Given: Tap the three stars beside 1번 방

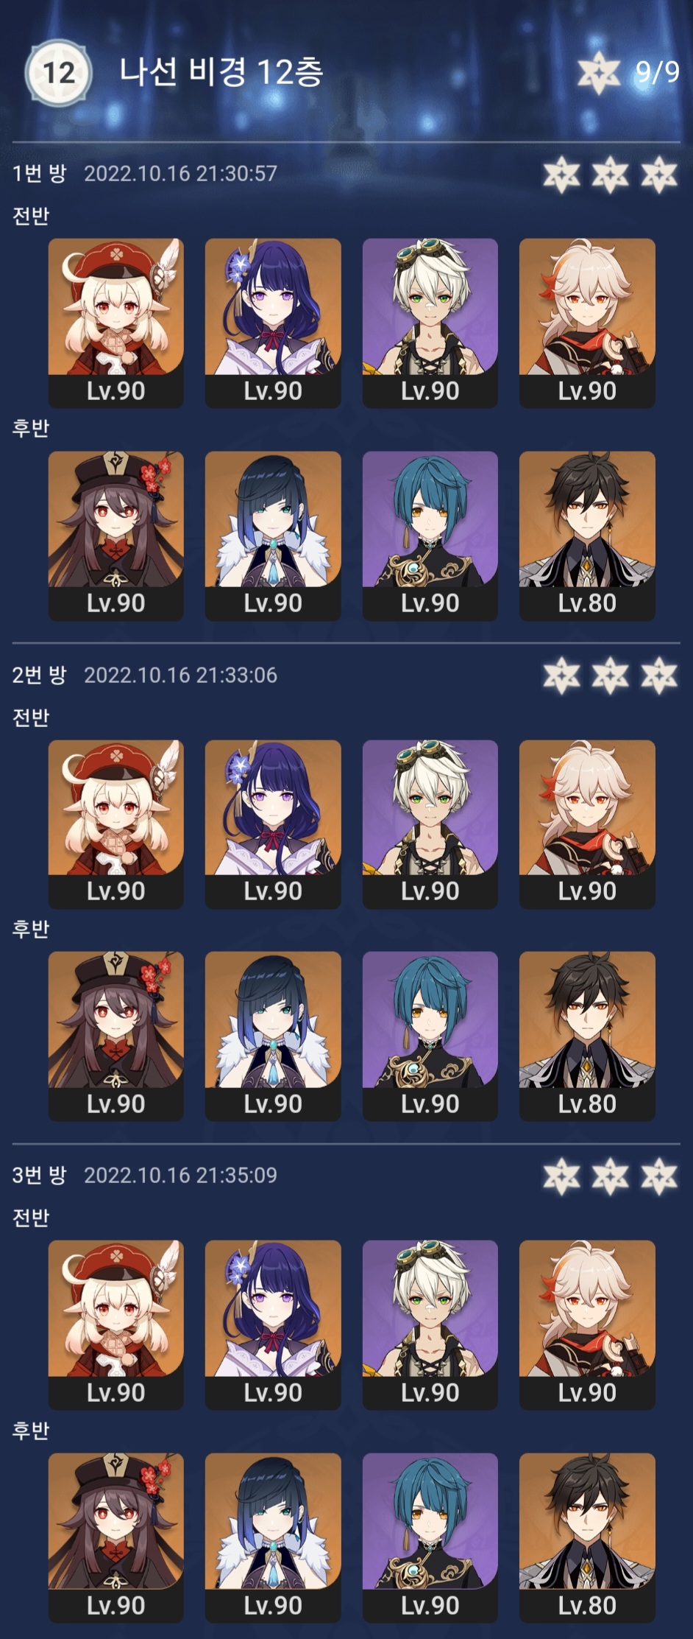Looking at the screenshot, I should [x=611, y=175].
